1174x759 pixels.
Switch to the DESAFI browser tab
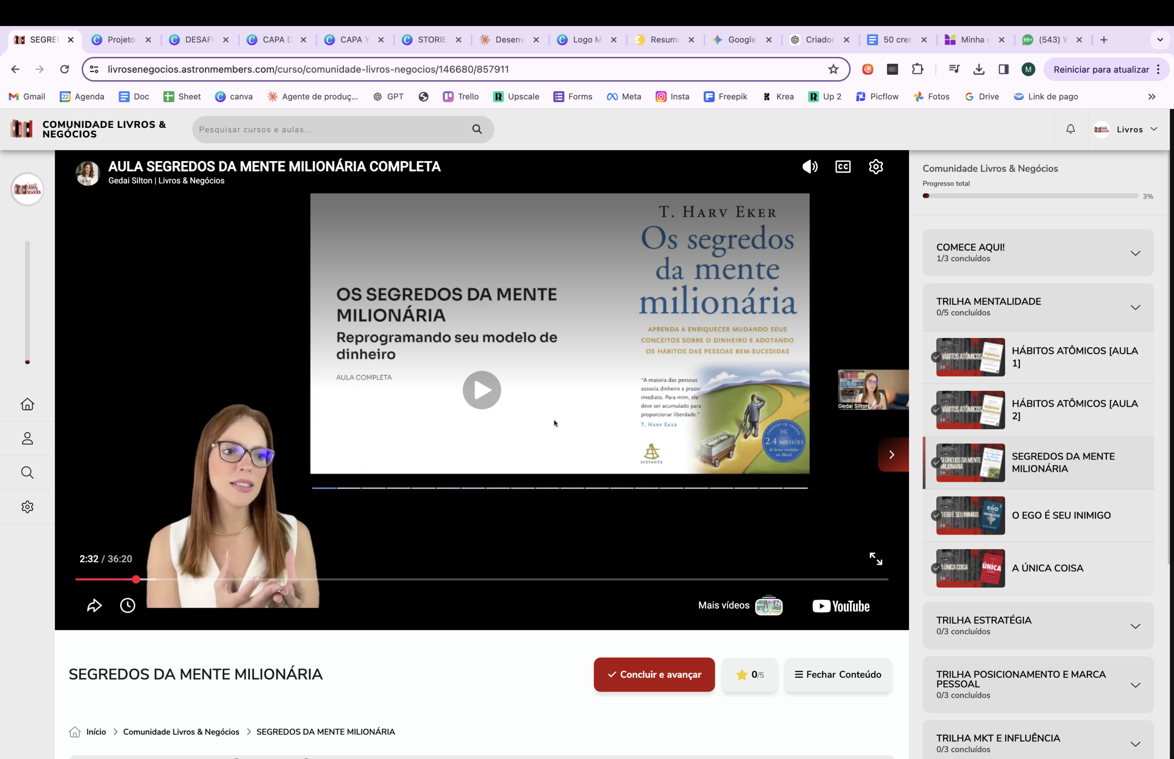(199, 39)
